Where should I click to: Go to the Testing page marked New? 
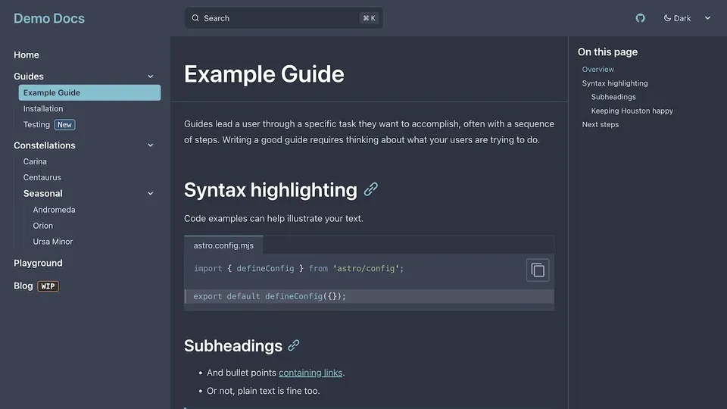(x=36, y=125)
